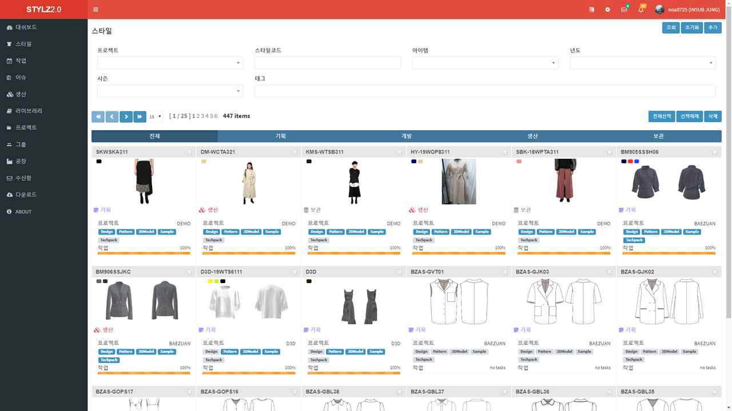Open 다운로드 in sidebar
Screen dimensions: 732x411
pyautogui.click(x=44, y=195)
